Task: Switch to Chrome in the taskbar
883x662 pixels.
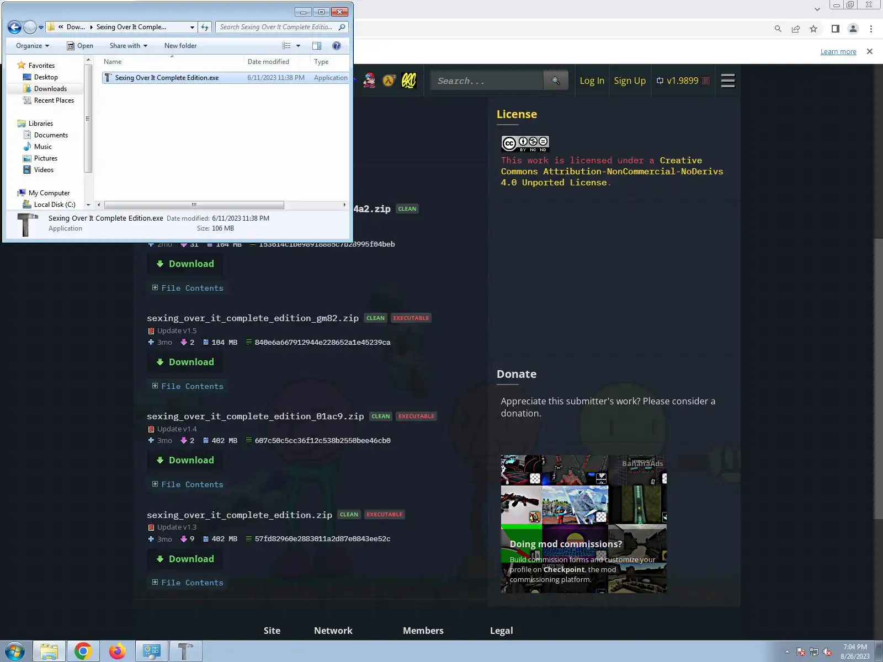Action: [x=83, y=652]
